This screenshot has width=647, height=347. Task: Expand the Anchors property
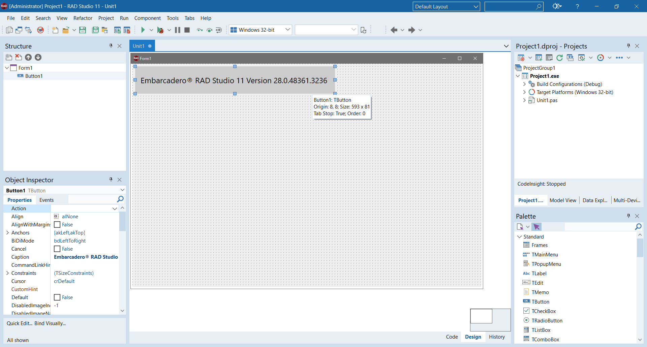(7, 233)
